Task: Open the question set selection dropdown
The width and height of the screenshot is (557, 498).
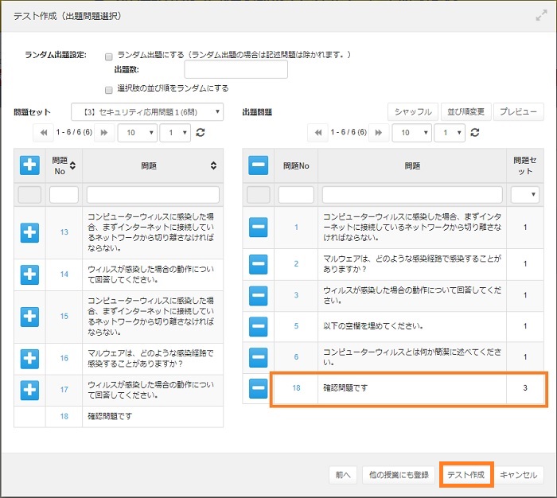Action: pos(147,111)
